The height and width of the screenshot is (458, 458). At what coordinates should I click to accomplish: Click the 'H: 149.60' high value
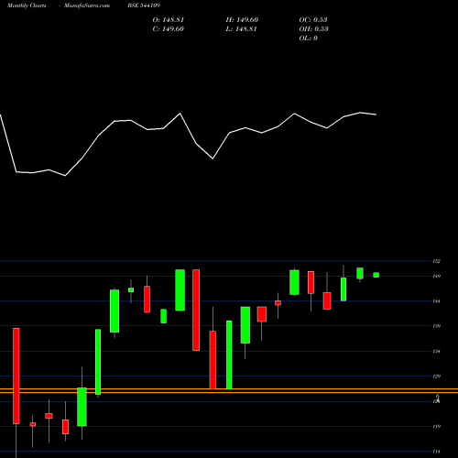242,20
